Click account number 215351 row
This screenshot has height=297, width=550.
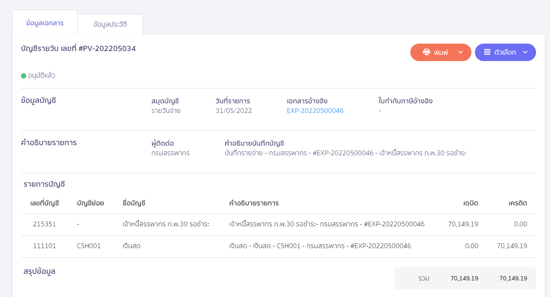click(45, 224)
